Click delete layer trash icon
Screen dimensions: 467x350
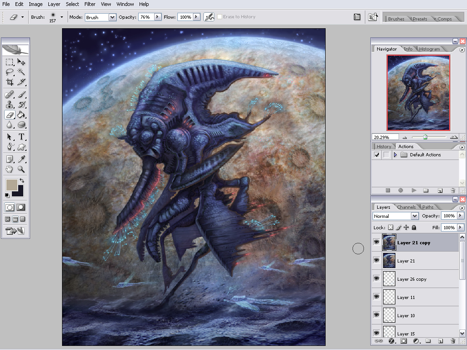click(x=453, y=341)
